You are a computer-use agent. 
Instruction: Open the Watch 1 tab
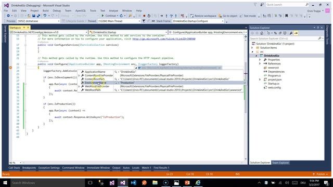pos(146,168)
